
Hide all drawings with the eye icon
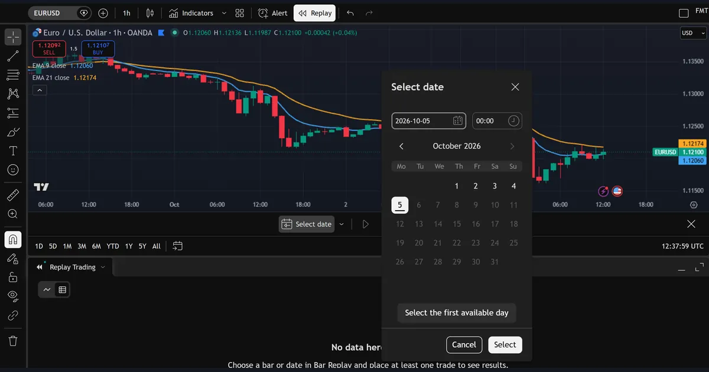tap(13, 296)
